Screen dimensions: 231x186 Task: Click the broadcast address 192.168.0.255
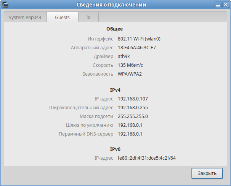pos(133,108)
